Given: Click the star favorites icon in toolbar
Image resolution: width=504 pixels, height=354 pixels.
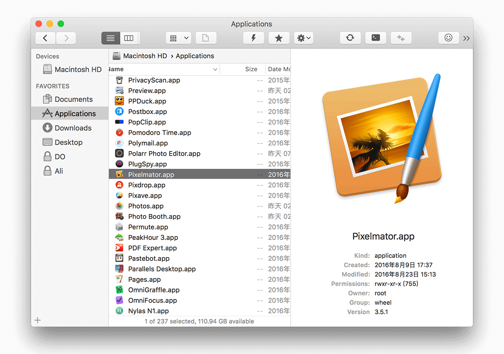Looking at the screenshot, I should click(x=279, y=38).
